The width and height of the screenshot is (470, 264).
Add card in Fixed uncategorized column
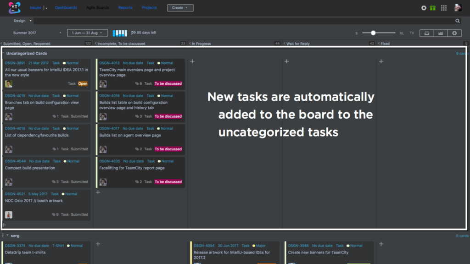381,61
